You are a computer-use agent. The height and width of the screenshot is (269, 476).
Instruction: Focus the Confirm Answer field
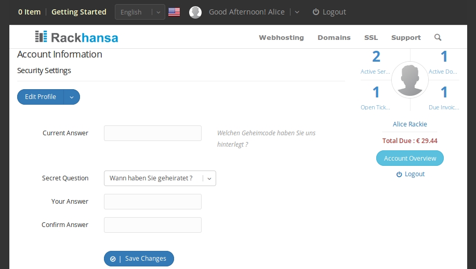153,225
